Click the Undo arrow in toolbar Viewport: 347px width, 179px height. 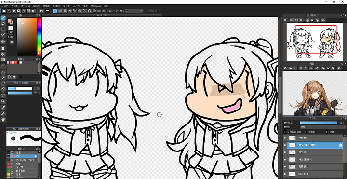point(41,11)
